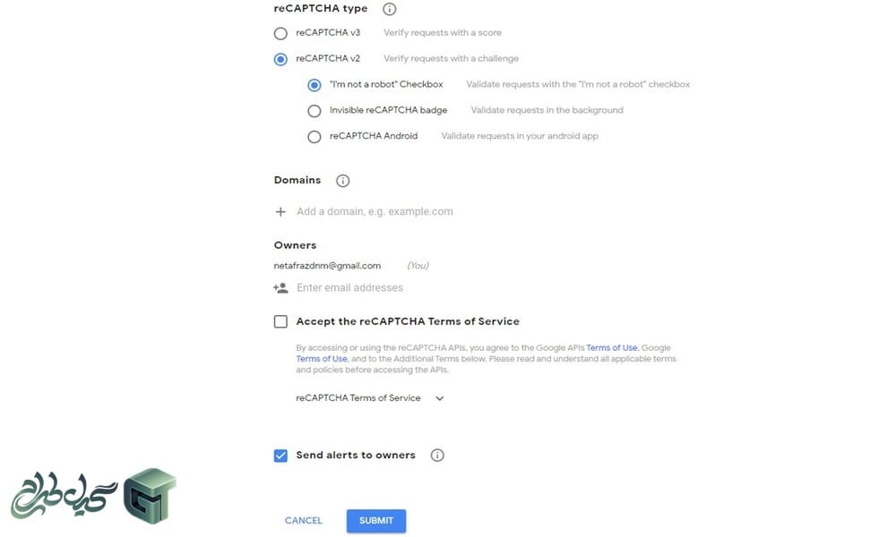Uncheck Send alerts to owners checkbox
This screenshot has height=537, width=896.
tap(280, 456)
